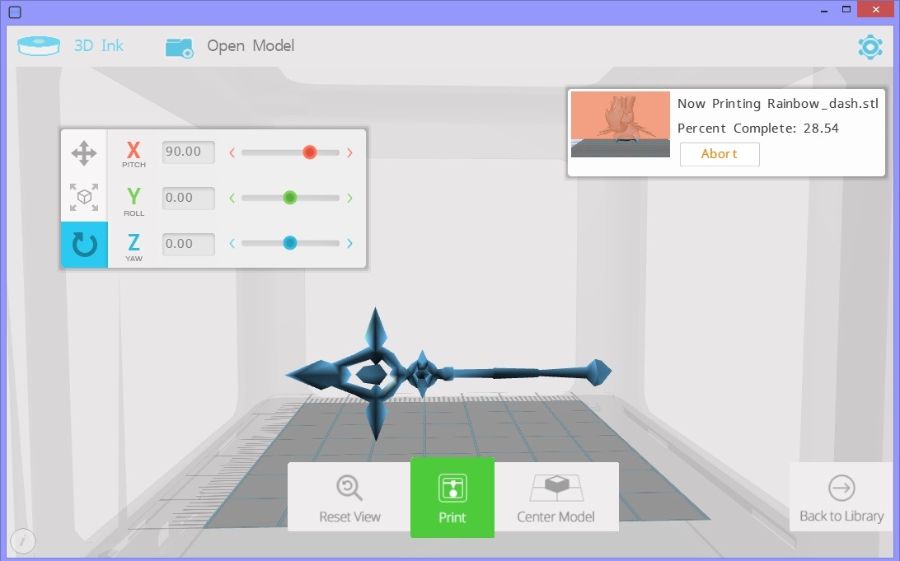The width and height of the screenshot is (900, 561).
Task: Click the Z yaw value field
Action: click(x=188, y=244)
